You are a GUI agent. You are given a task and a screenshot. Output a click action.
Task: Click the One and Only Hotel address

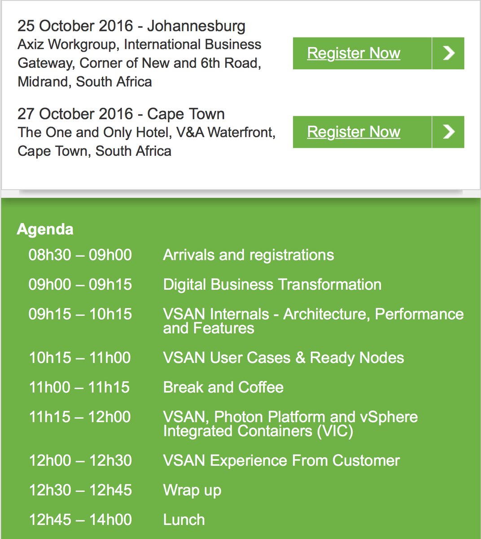(x=146, y=141)
